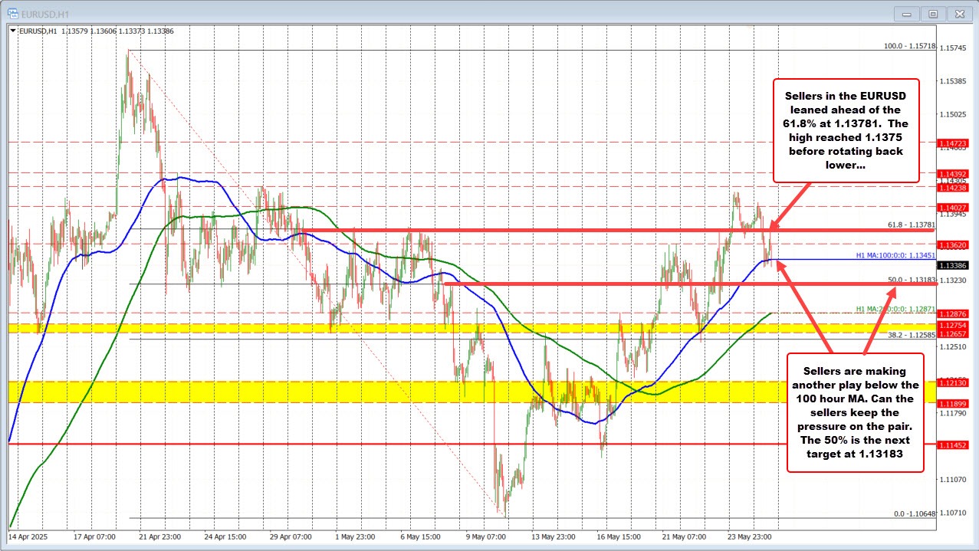Select the 50.0 Fibonacci label at 1.13183
The height and width of the screenshot is (551, 979).
[x=913, y=280]
